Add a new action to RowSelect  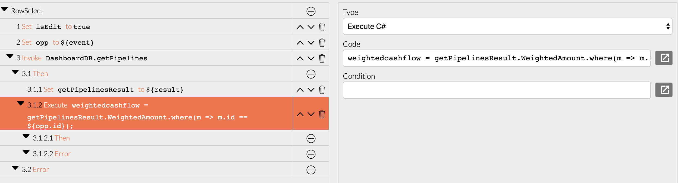(x=311, y=11)
